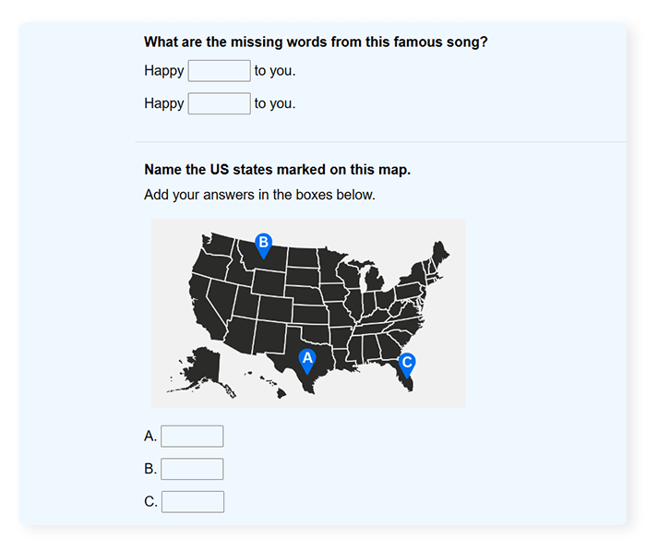Click the first line's "to you." text
Viewport: 646px width, 551px height.
pos(275,71)
